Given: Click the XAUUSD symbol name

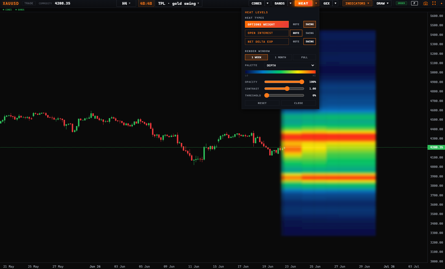Looking at the screenshot, I should pyautogui.click(x=11, y=3).
